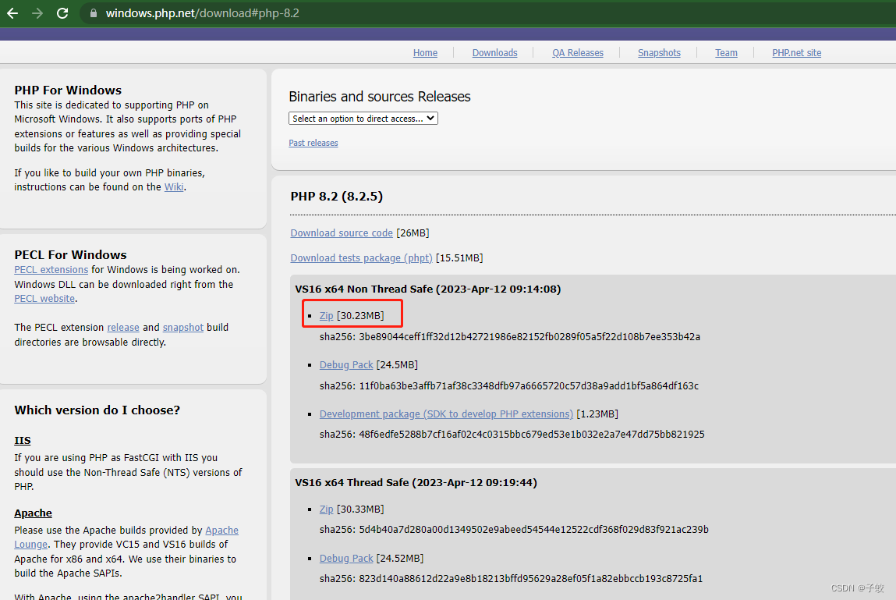This screenshot has height=600, width=896.
Task: Open the 'Select an option to direct access' dropdown
Action: point(363,118)
